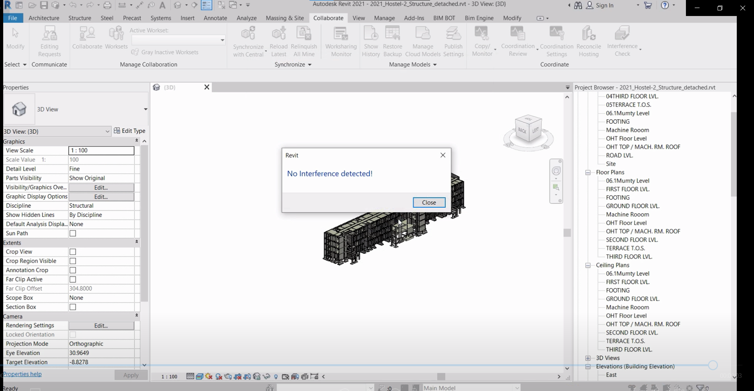Click the Text tool in quick access toolbar
Viewport: 754px width, 391px height.
(x=162, y=5)
